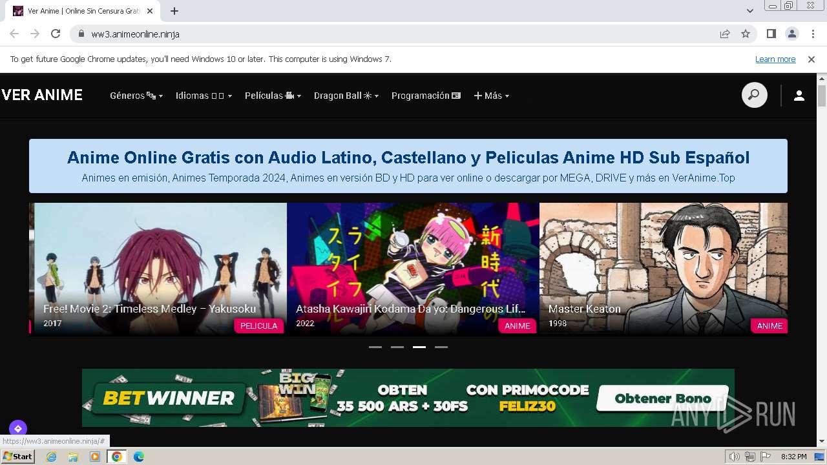Click the Action Center flag icon
Screen dimensions: 827x465
(765, 457)
